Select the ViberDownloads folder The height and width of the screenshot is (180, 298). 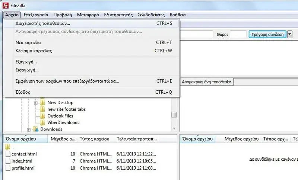tap(63, 122)
